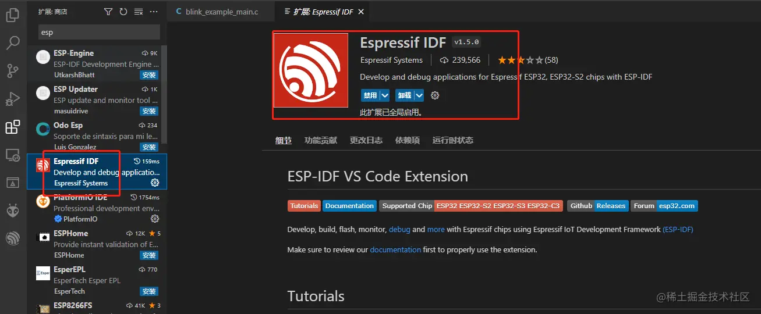Expand the disable button dropdown arrow

[385, 95]
